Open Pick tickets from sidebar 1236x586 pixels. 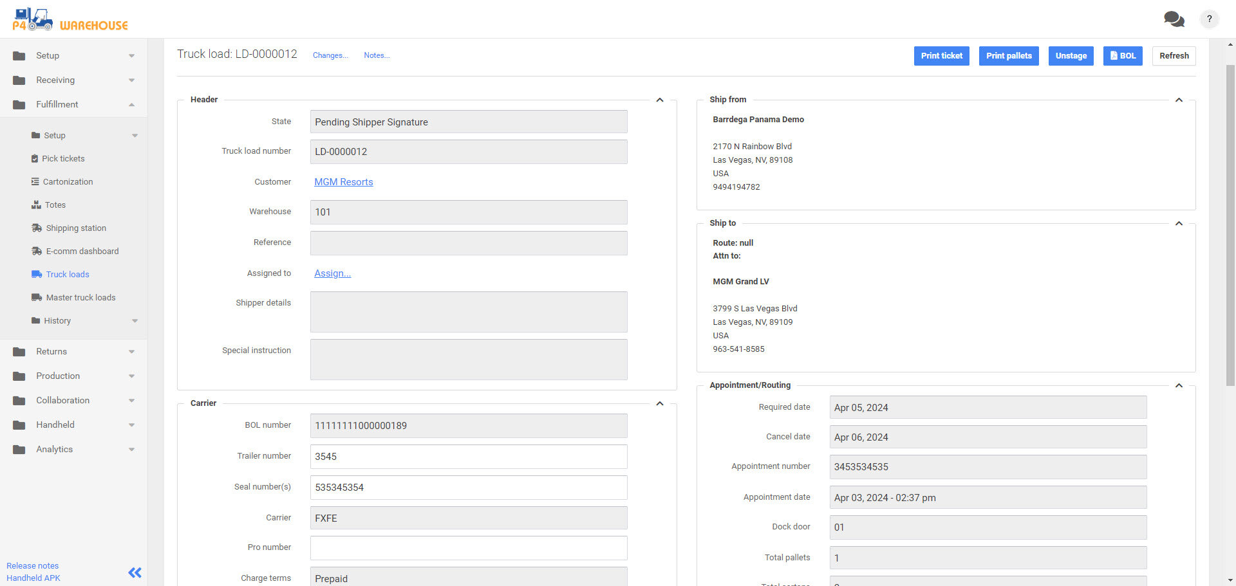click(x=63, y=159)
